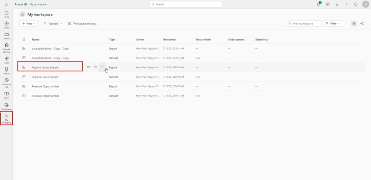Open More options for Regional Sales Sample report
Image resolution: width=371 pixels, height=180 pixels.
pos(102,67)
